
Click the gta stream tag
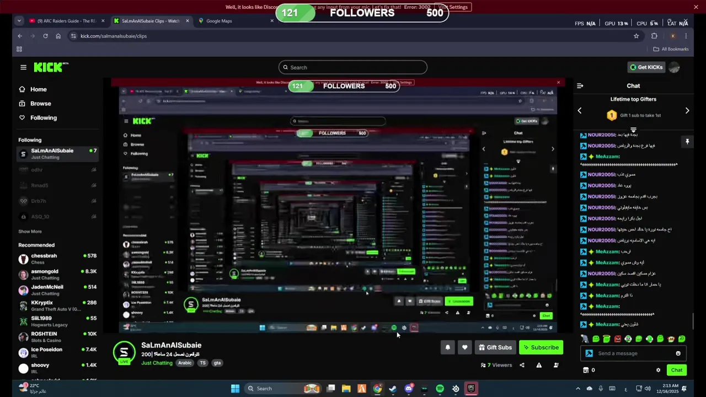point(217,363)
